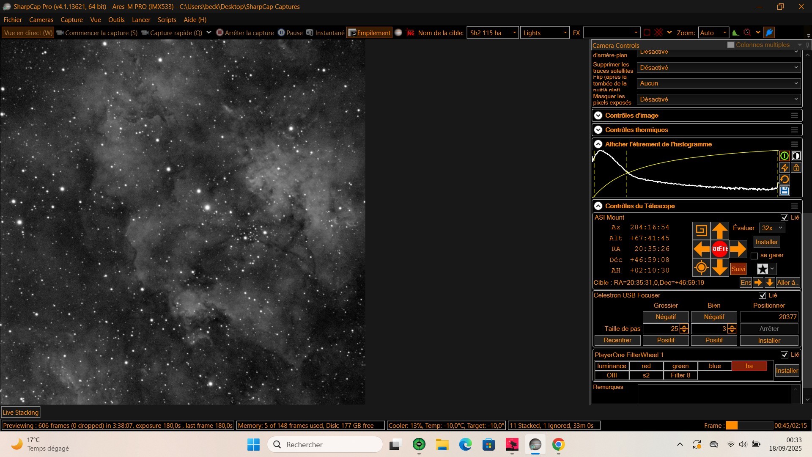Open Chrome from the Windows taskbar
The height and width of the screenshot is (457, 812).
coord(558,445)
